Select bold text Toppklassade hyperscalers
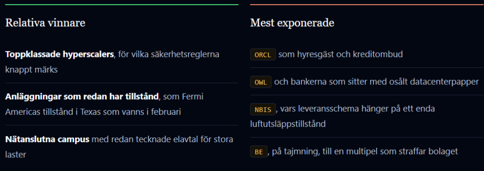 (60, 55)
